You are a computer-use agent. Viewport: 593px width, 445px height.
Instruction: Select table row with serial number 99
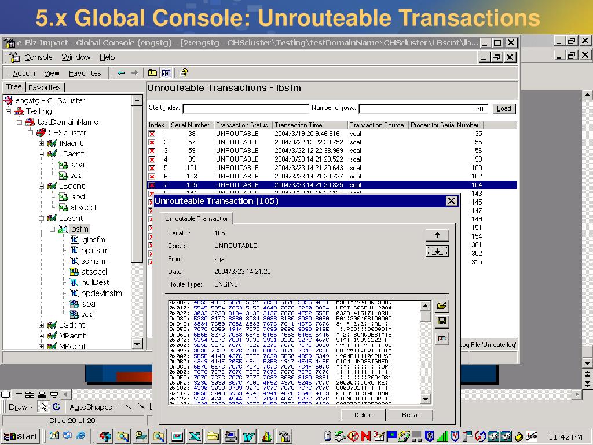pos(332,159)
